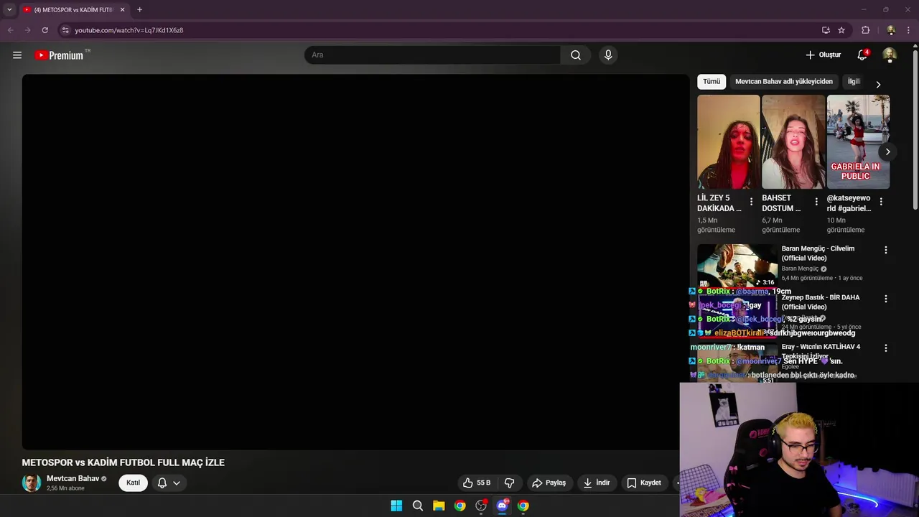
Task: Click Paylaş share button
Action: pos(549,483)
